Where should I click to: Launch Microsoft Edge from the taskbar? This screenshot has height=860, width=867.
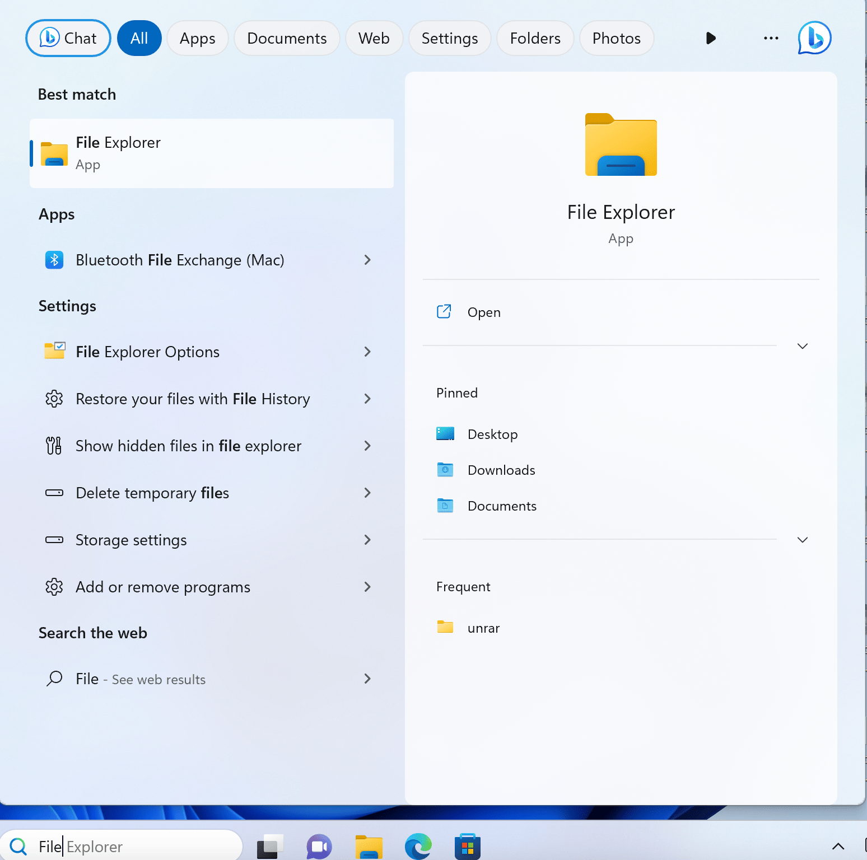click(x=418, y=845)
